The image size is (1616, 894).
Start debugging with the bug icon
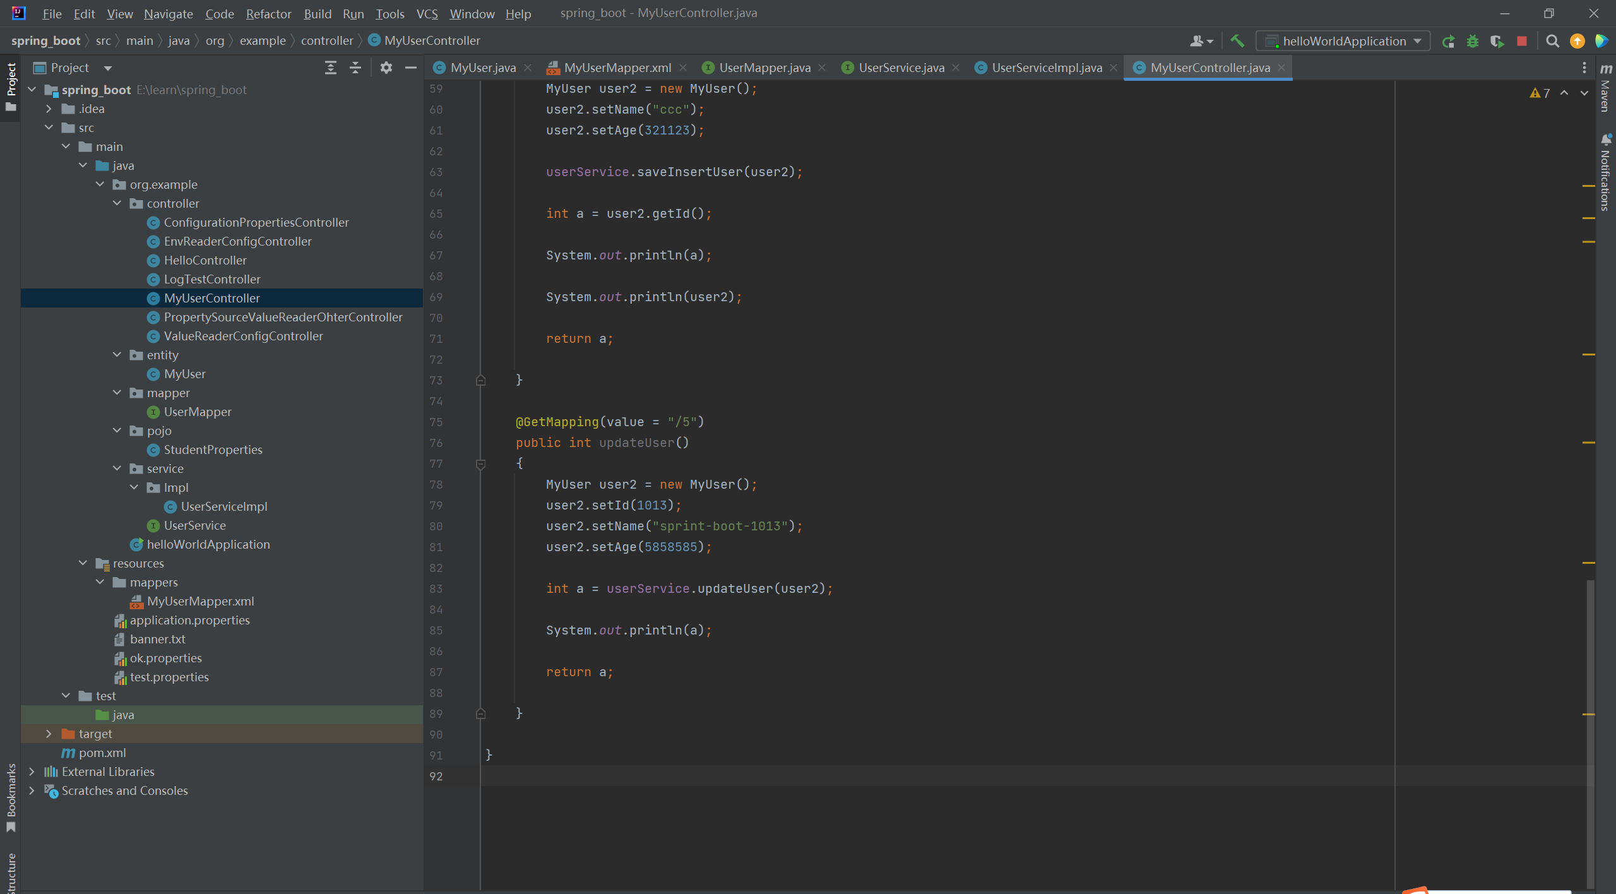pyautogui.click(x=1473, y=41)
